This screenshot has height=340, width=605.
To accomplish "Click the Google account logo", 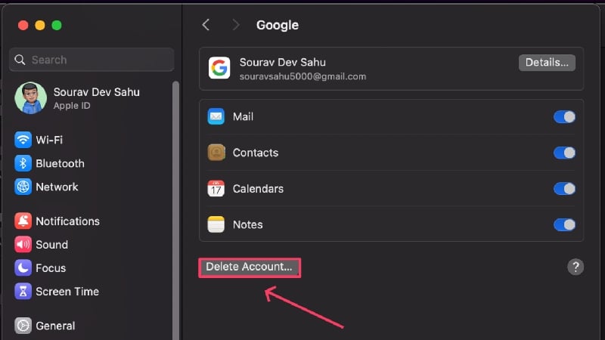I will [x=219, y=68].
